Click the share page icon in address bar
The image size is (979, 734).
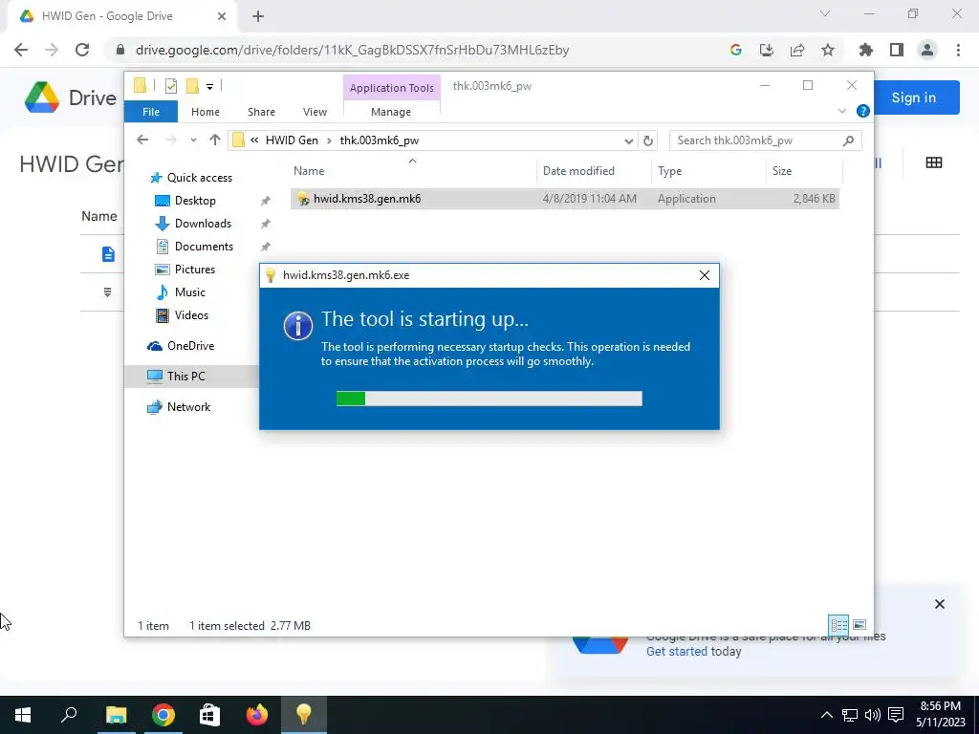click(797, 50)
